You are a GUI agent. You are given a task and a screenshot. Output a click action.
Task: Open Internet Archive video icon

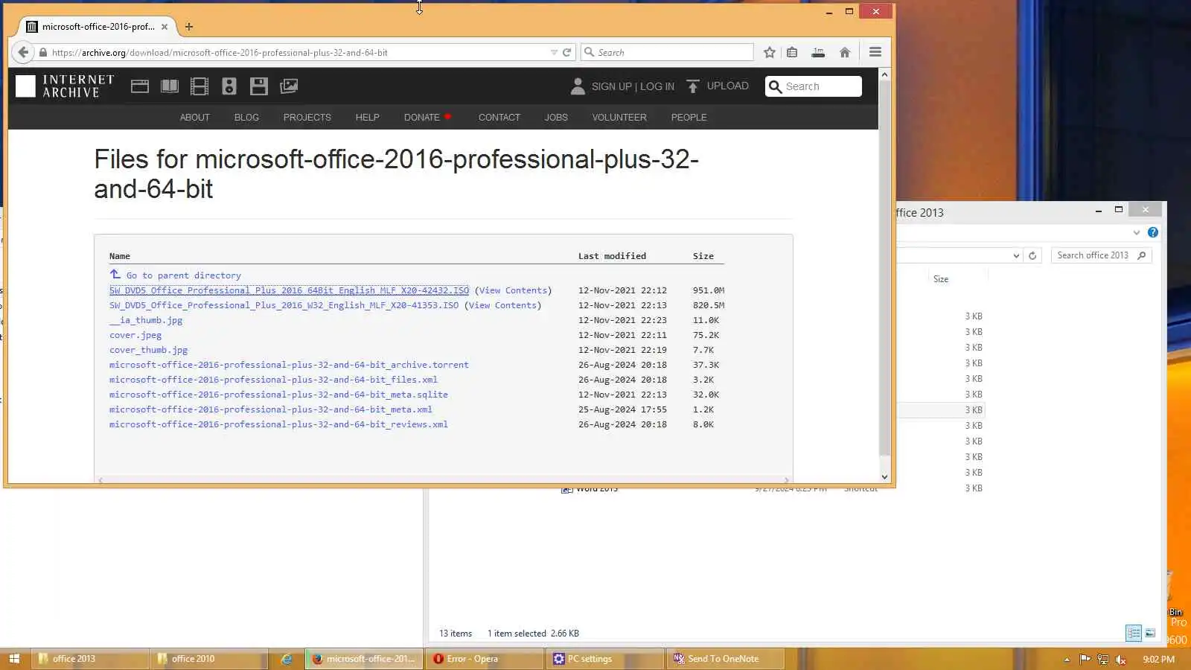coord(199,86)
